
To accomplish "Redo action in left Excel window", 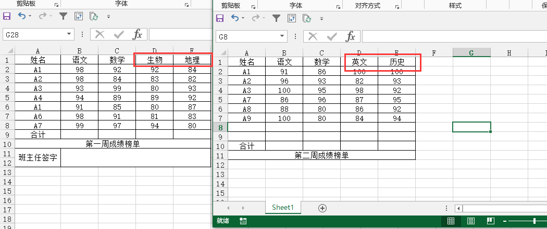I will [43, 16].
